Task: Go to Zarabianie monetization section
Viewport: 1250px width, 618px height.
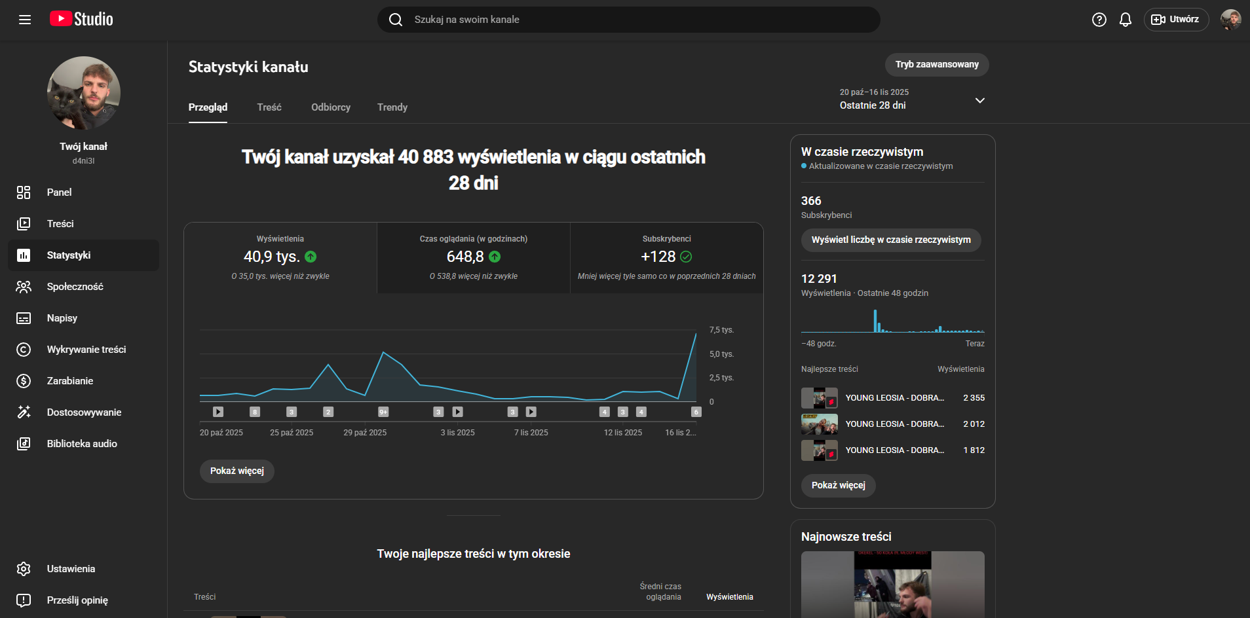Action: click(69, 381)
